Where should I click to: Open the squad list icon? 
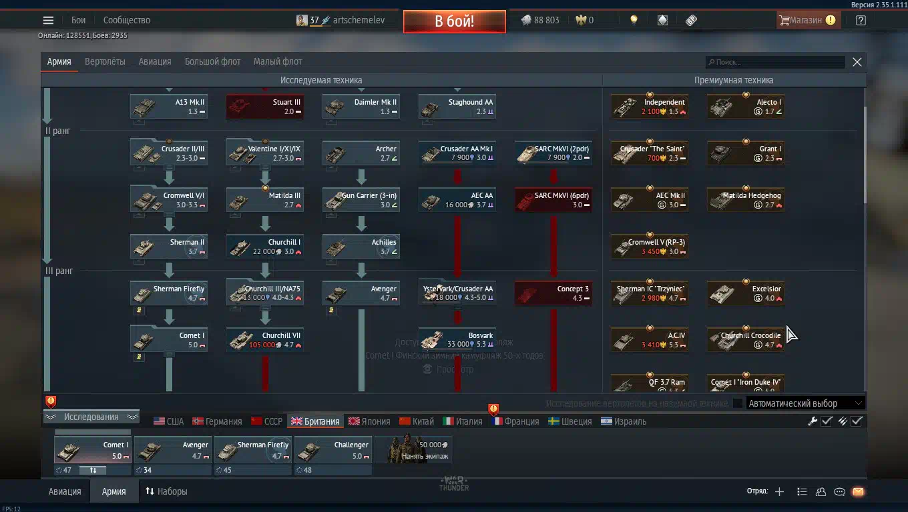coord(802,491)
